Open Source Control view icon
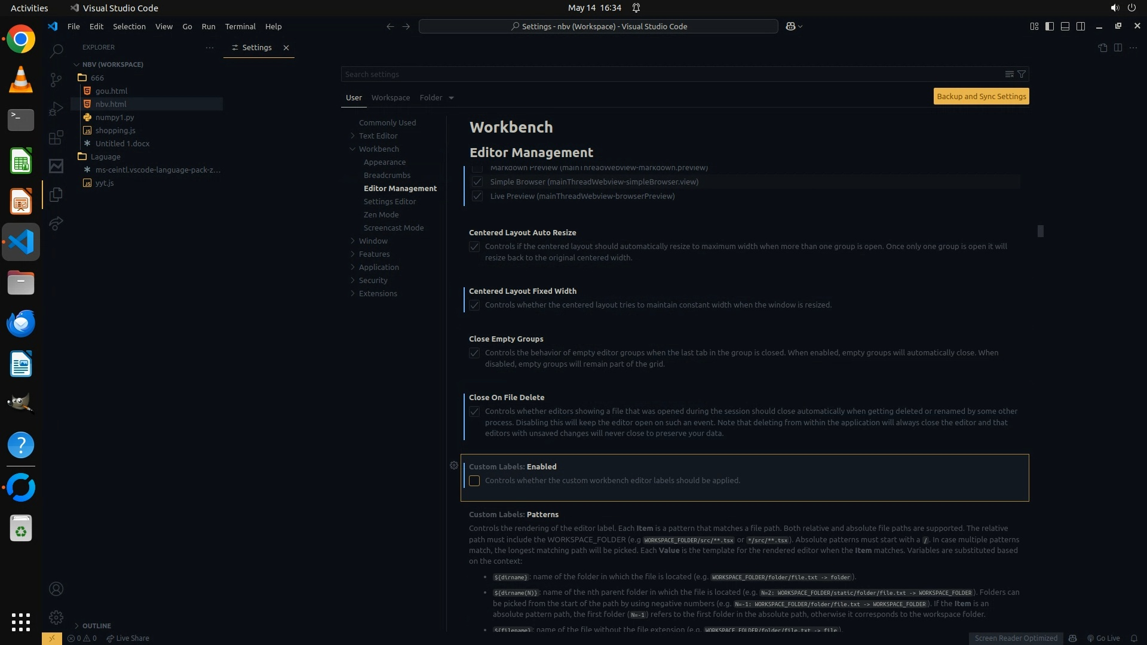This screenshot has width=1147, height=645. pyautogui.click(x=56, y=79)
